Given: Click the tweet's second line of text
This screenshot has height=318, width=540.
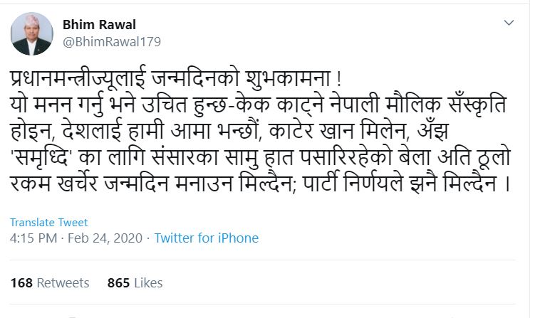Looking at the screenshot, I should 260,102.
